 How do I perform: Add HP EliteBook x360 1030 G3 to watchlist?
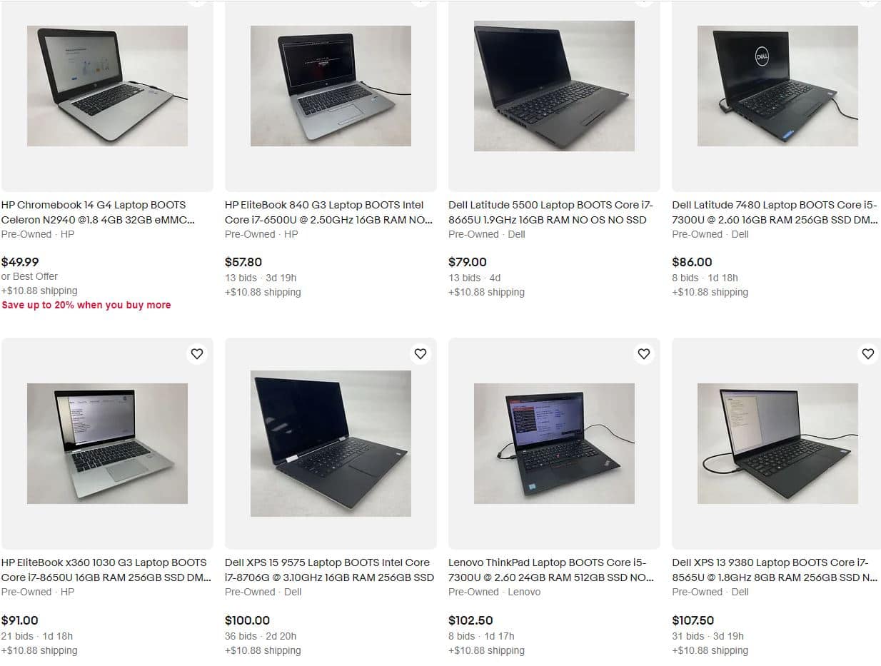197,353
